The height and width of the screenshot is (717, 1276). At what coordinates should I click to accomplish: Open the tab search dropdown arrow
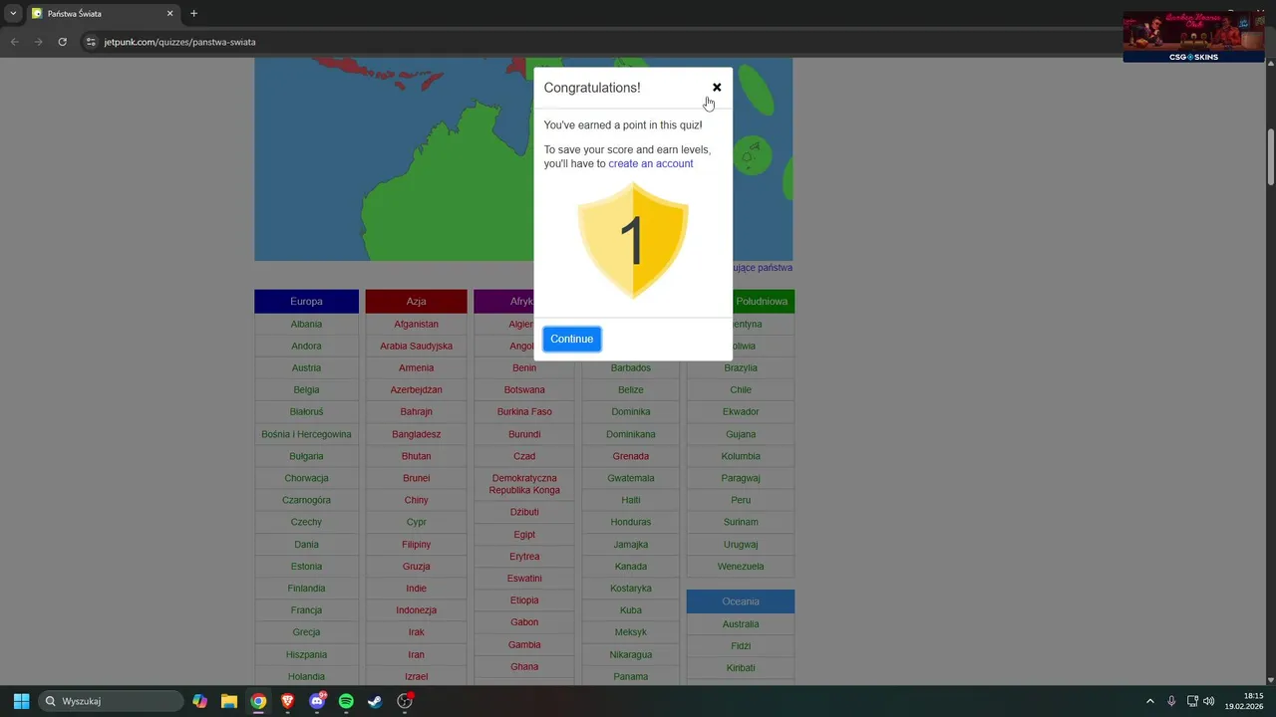pyautogui.click(x=13, y=14)
